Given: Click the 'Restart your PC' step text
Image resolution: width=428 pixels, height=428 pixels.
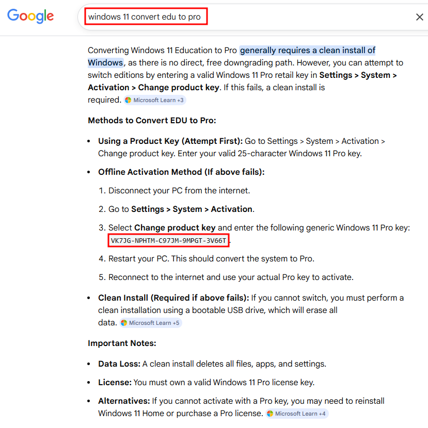Looking at the screenshot, I should pos(211,259).
